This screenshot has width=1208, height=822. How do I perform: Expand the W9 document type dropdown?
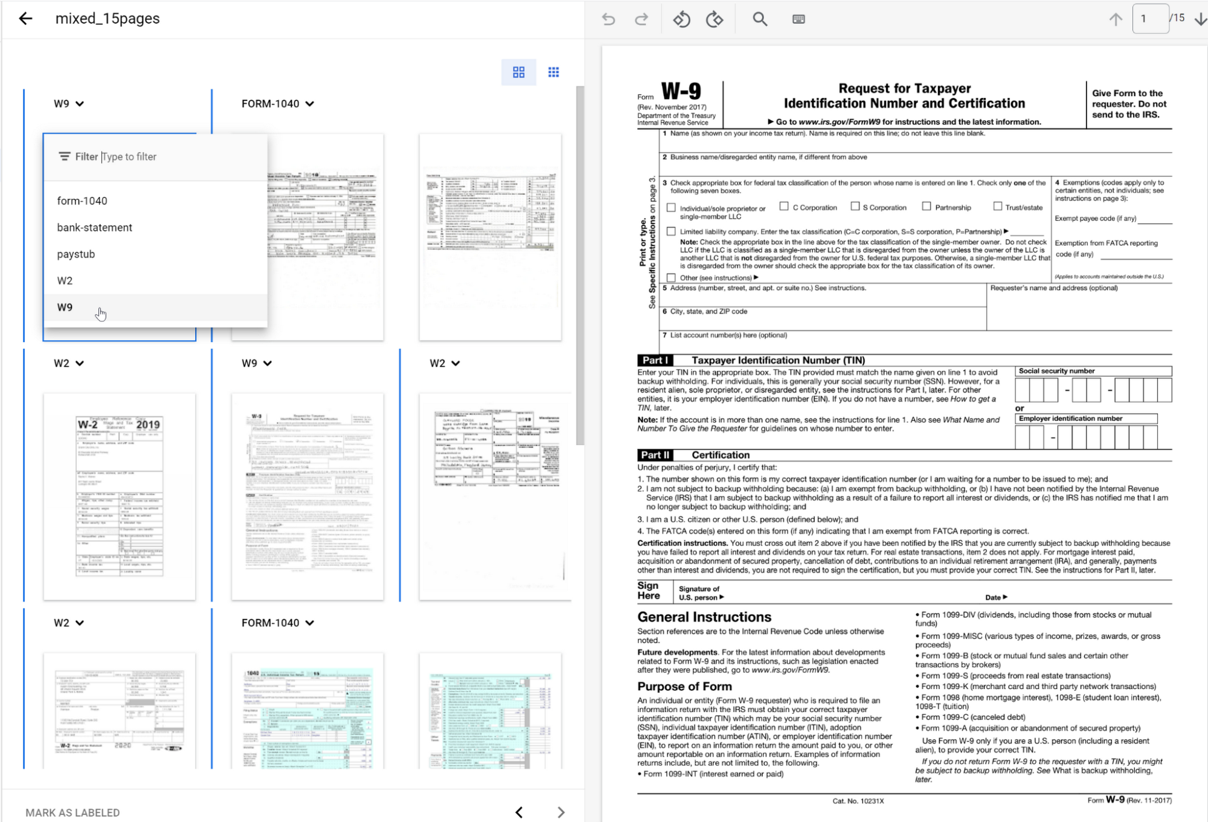(x=80, y=103)
